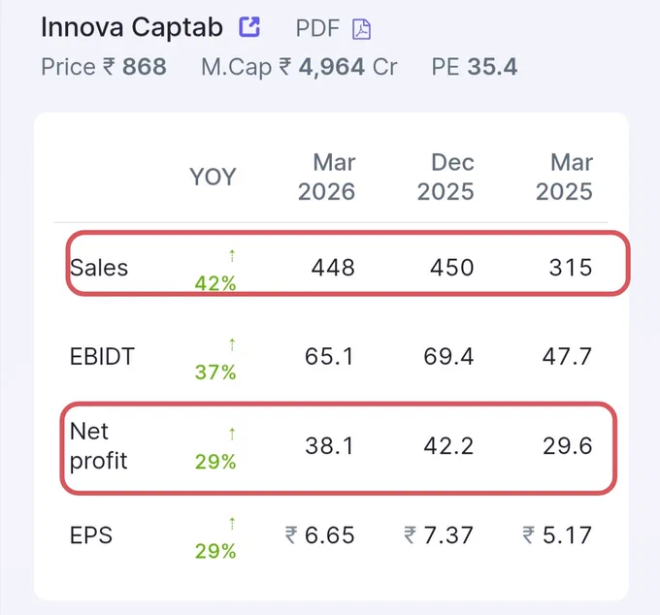Click the Net profit YOY up arrow
This screenshot has width=660, height=615.
point(232,434)
